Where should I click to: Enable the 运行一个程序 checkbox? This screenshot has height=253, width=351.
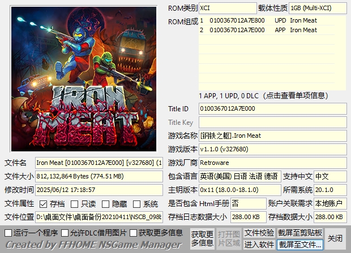click(8, 233)
